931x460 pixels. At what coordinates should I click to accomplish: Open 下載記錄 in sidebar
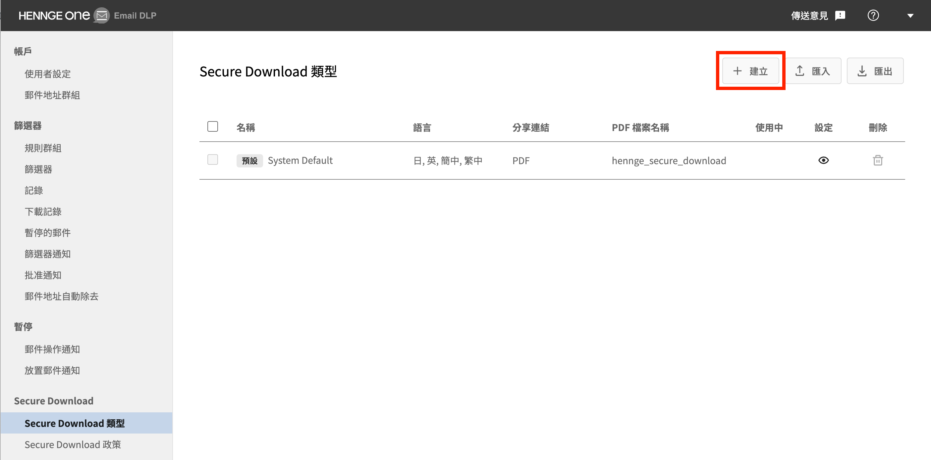(43, 211)
